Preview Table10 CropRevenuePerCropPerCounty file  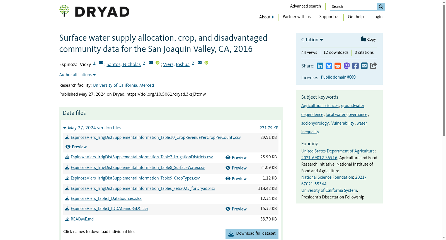[76, 147]
